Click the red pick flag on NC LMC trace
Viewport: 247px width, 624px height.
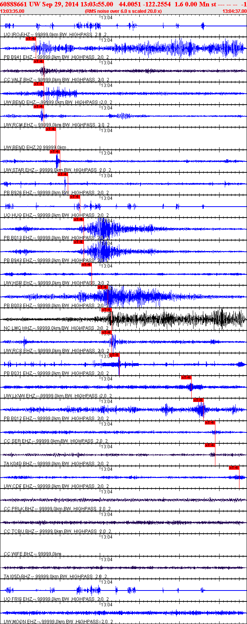[x=107, y=310]
